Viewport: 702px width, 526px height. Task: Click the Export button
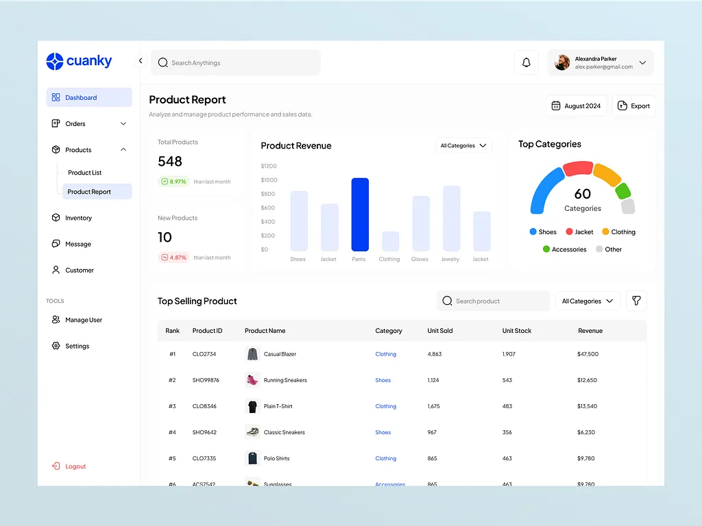[633, 106]
